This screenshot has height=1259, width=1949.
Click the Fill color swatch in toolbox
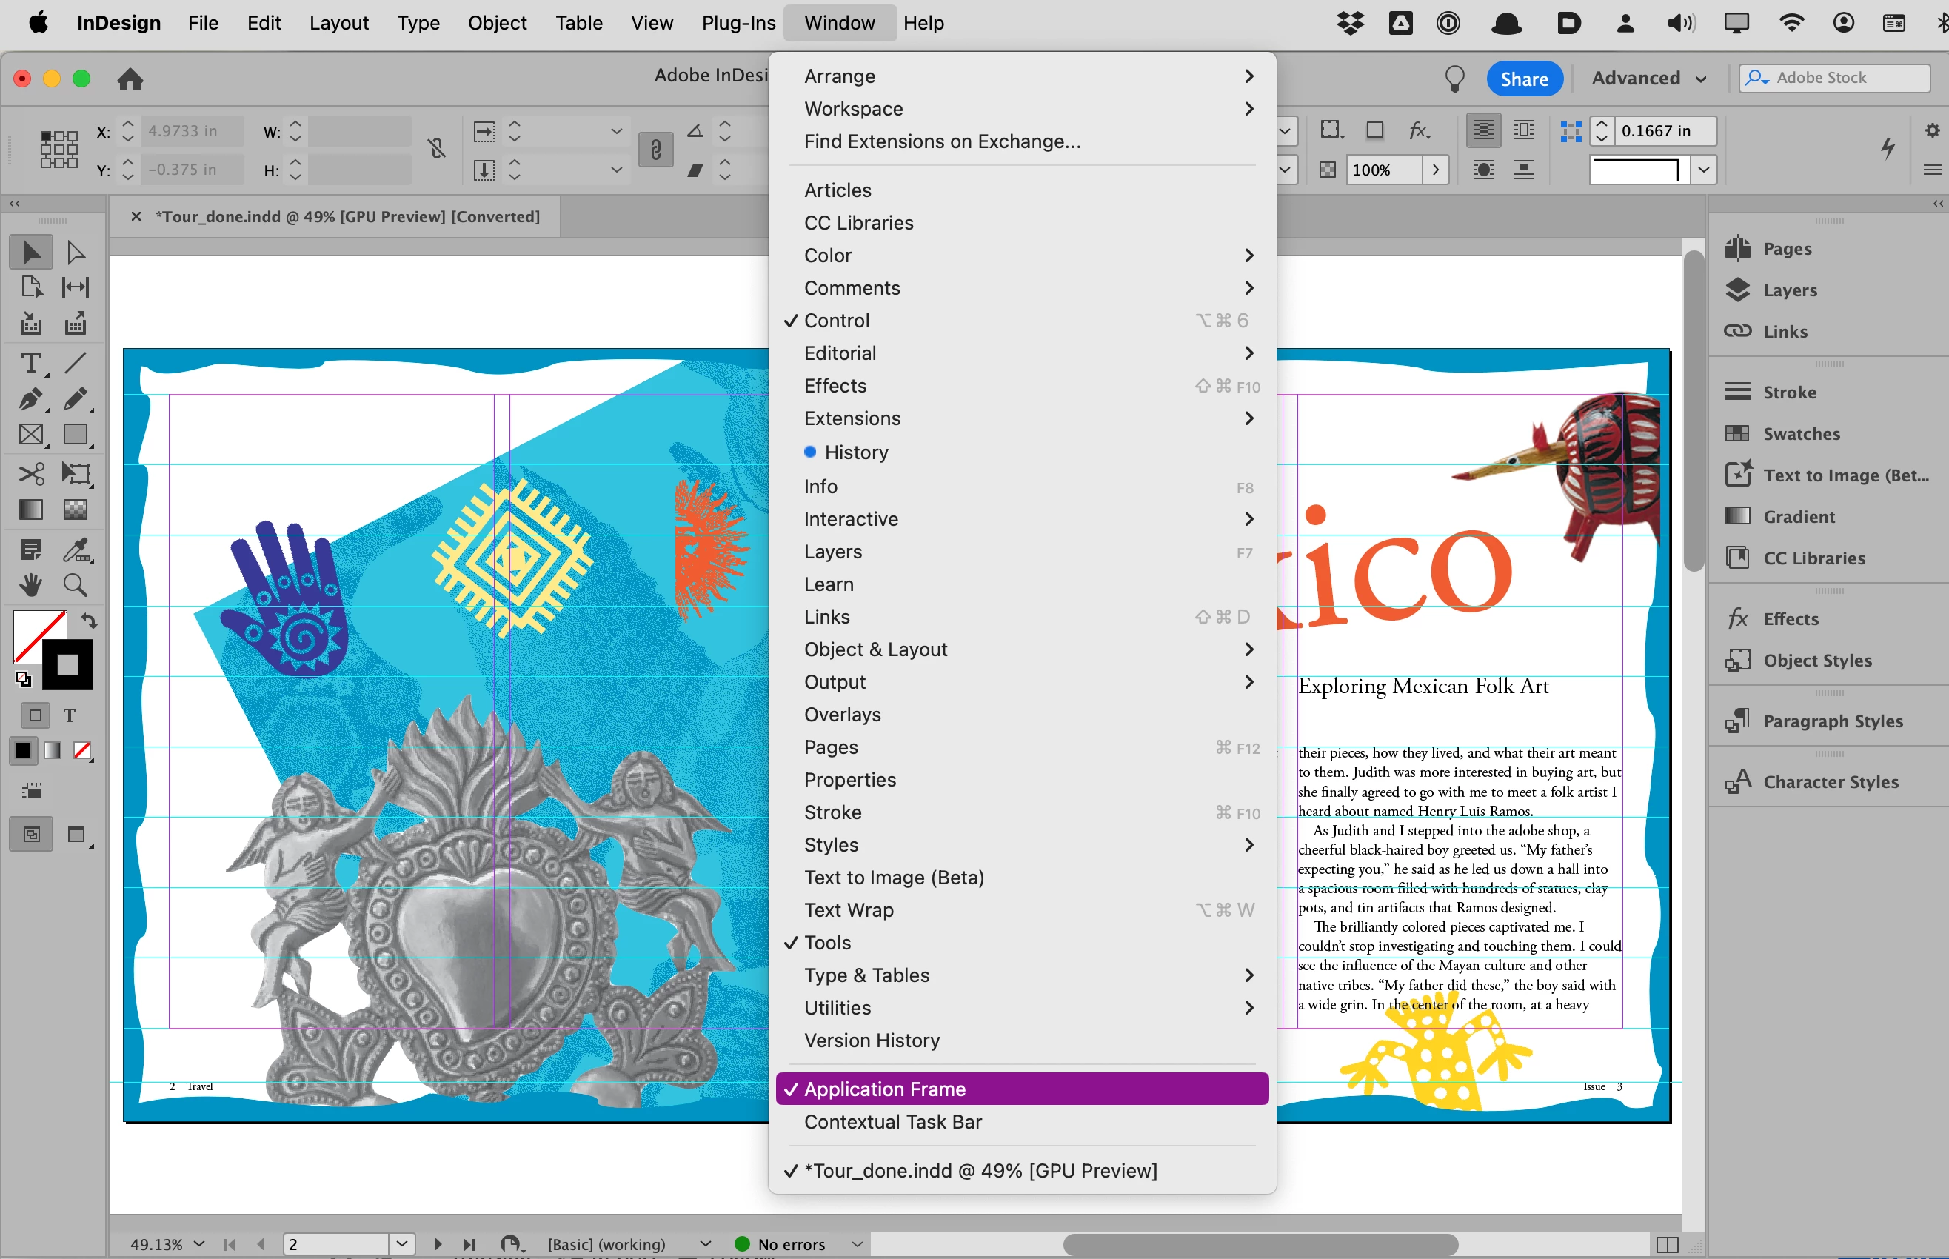point(39,636)
